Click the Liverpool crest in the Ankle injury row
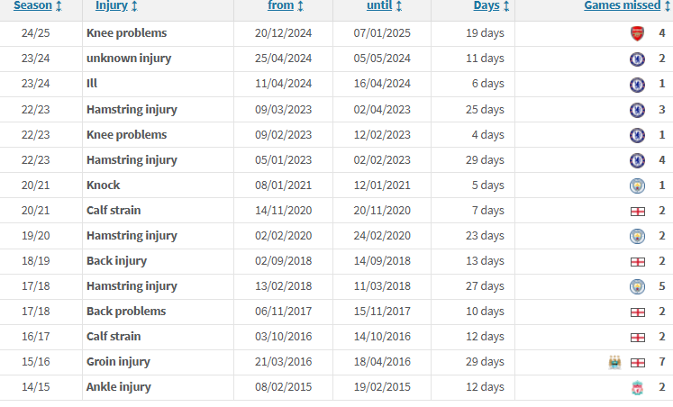Image resolution: width=673 pixels, height=407 pixels. coord(637,387)
